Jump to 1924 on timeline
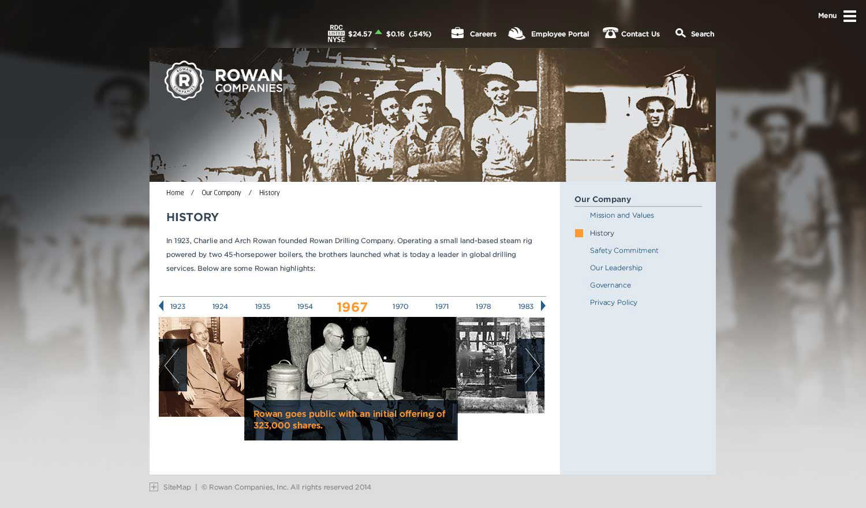 coord(220,307)
